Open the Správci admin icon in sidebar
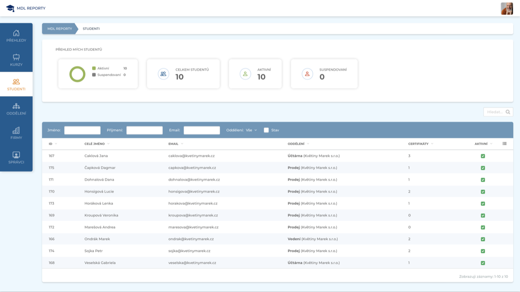 [x=16, y=155]
